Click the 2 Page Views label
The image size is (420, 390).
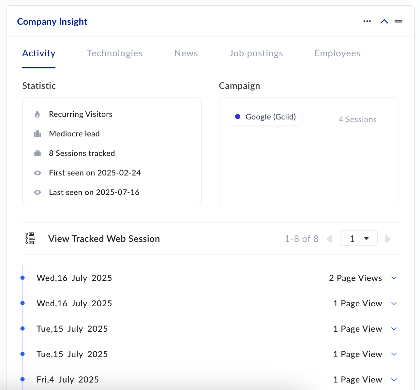pyautogui.click(x=355, y=278)
